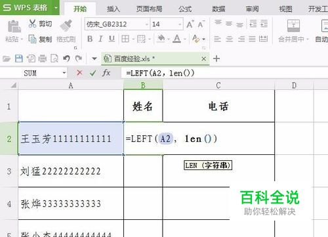This screenshot has height=237, width=328.
Task: Align text to vertical middle
Action: click(229, 24)
